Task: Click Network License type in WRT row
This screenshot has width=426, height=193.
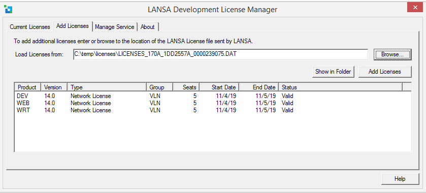Action: 91,110
